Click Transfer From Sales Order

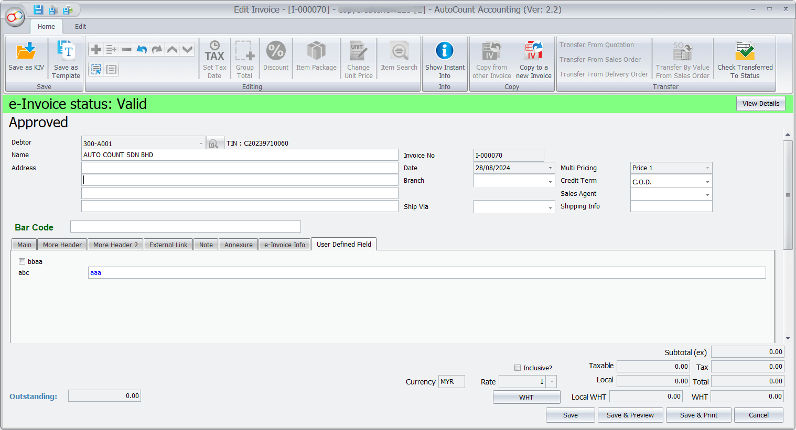click(x=600, y=60)
